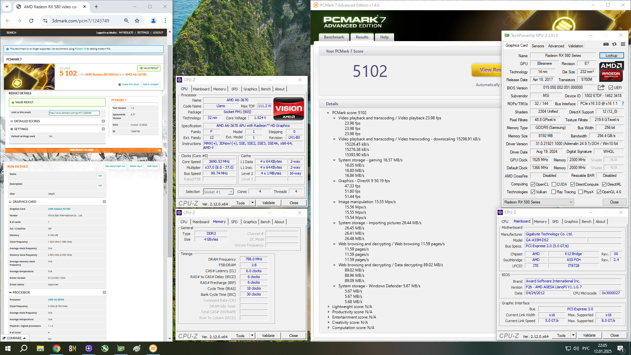The width and height of the screenshot is (631, 355).
Task: Click the Chrome address bar URL
Action: pos(81,21)
